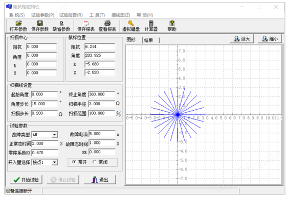
Task: Open parameters with 打开参数 toolbar icon
Action: (18, 26)
